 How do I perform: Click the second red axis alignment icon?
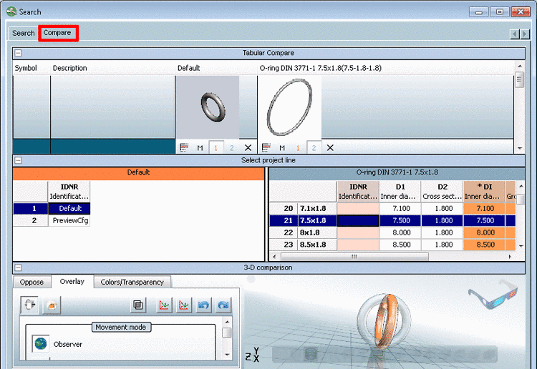183,305
